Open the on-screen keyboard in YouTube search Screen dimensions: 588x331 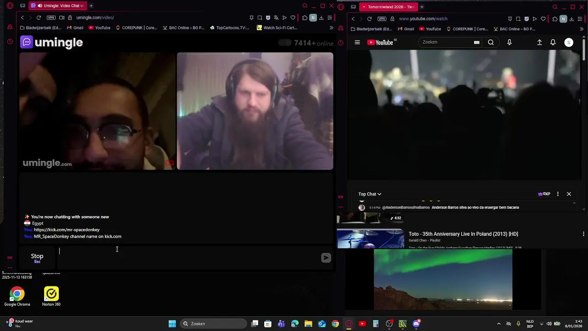tap(476, 42)
